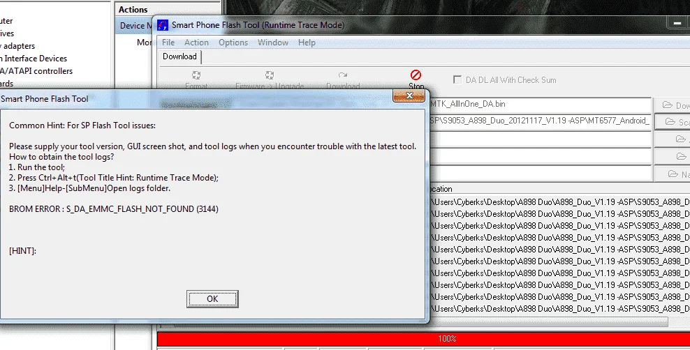The height and width of the screenshot is (350, 690).
Task: Select the first file location row
Action: (559, 202)
